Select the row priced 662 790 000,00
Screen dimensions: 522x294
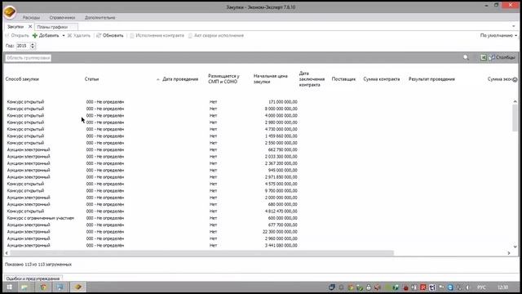tap(259, 149)
